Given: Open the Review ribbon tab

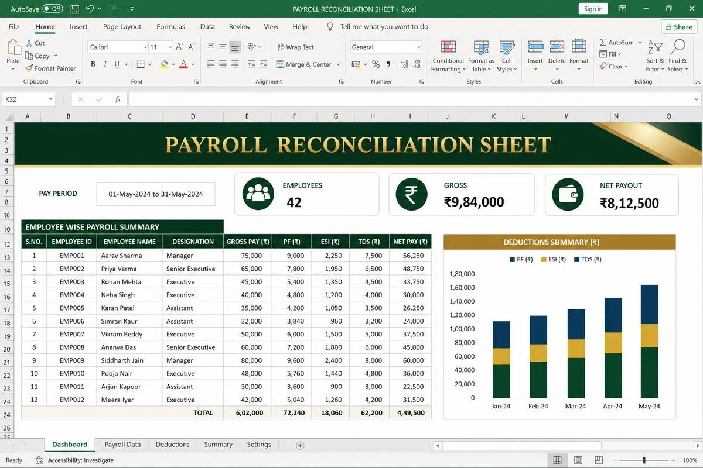Looking at the screenshot, I should 240,26.
